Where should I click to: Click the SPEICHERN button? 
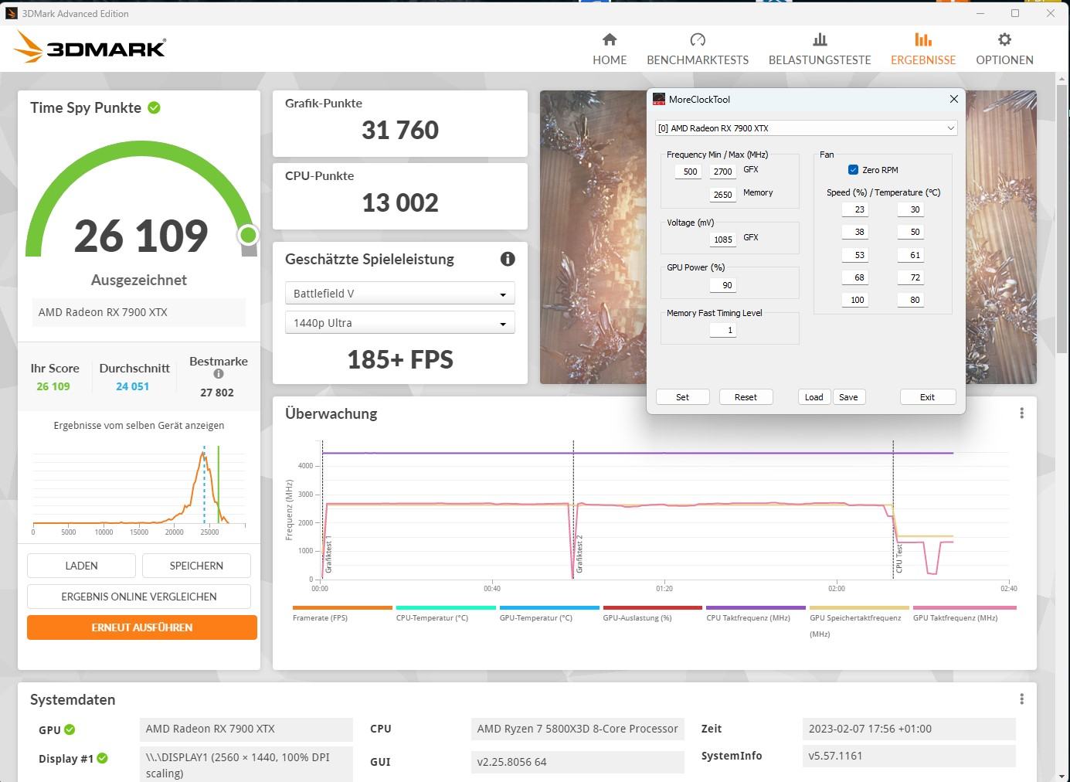(196, 566)
